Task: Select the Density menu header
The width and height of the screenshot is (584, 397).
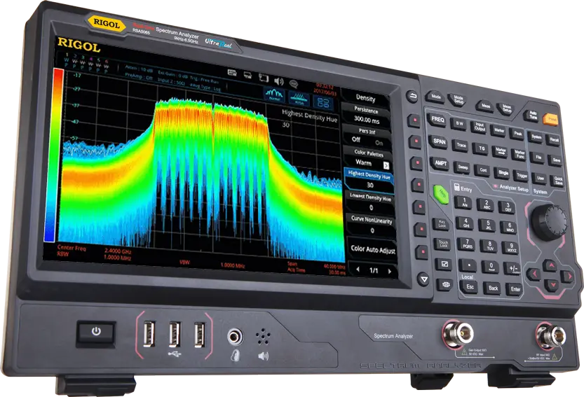Action: [366, 99]
